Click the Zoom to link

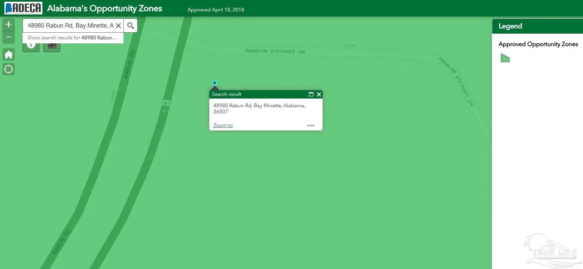tap(223, 125)
